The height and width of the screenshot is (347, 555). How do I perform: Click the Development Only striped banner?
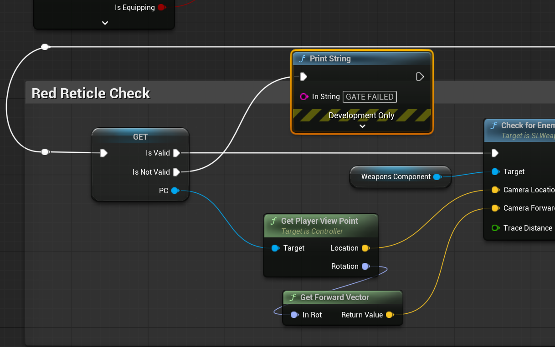click(x=362, y=116)
